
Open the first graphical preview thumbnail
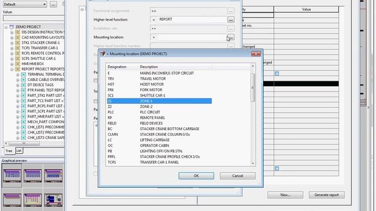point(12,176)
